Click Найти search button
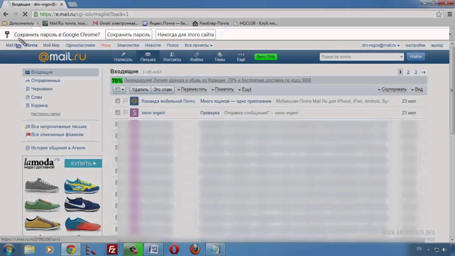This screenshot has height=256, width=455. coord(416,57)
